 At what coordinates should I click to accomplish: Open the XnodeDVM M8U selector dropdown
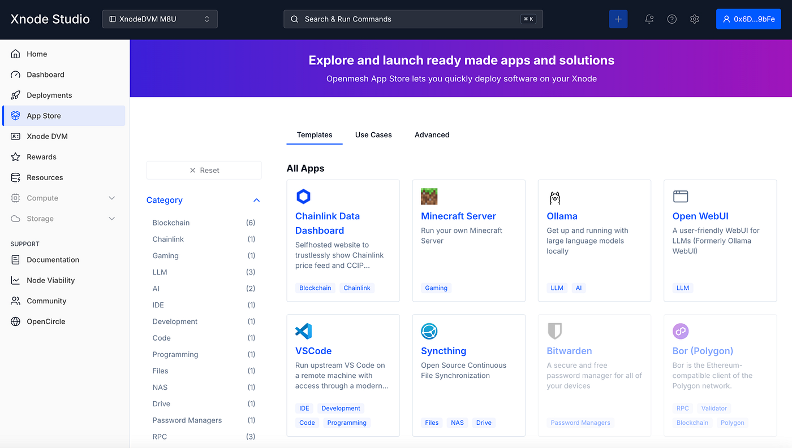click(160, 19)
